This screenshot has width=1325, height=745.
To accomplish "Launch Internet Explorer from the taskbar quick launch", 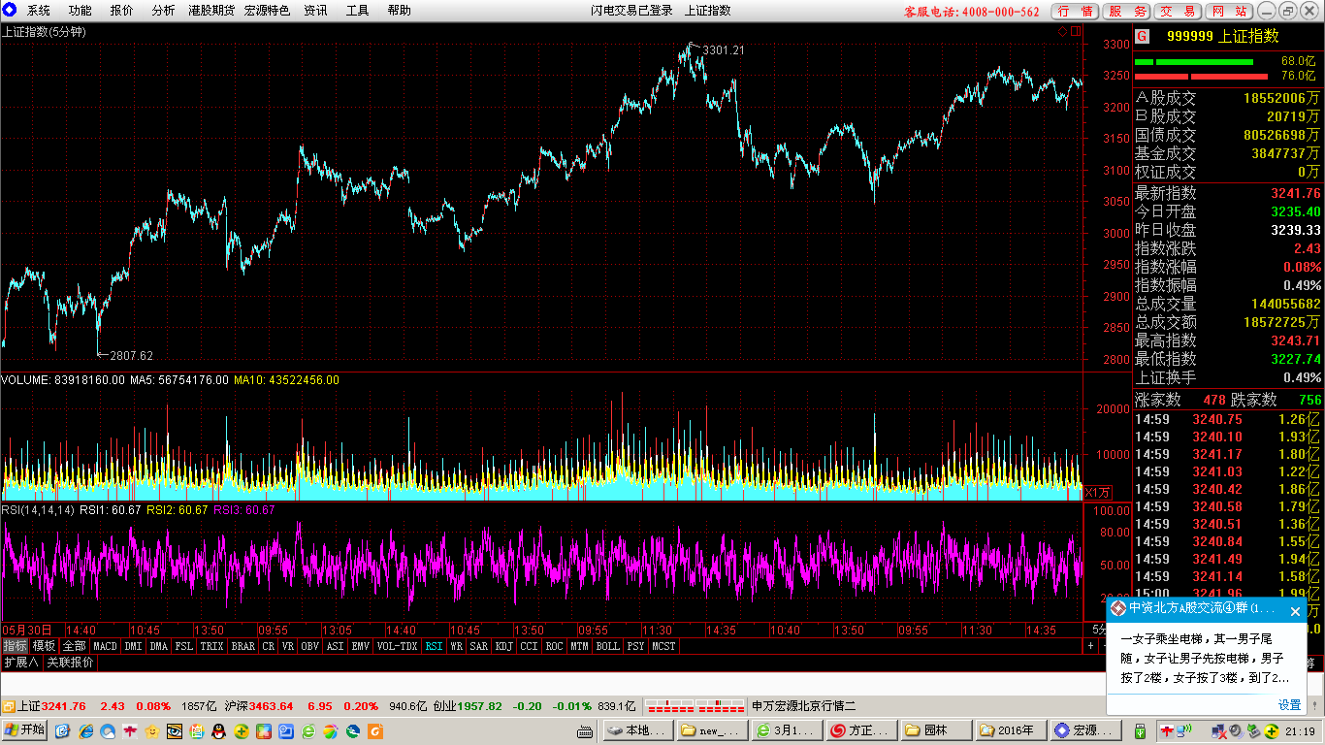I will [x=85, y=730].
